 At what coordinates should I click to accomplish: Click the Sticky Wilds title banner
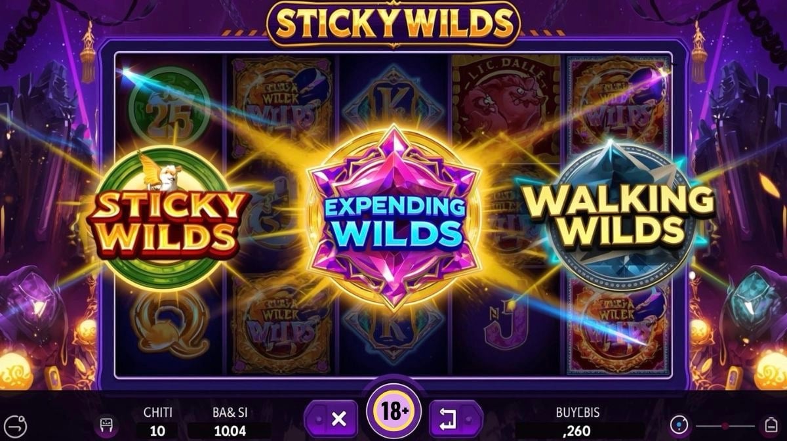click(393, 24)
